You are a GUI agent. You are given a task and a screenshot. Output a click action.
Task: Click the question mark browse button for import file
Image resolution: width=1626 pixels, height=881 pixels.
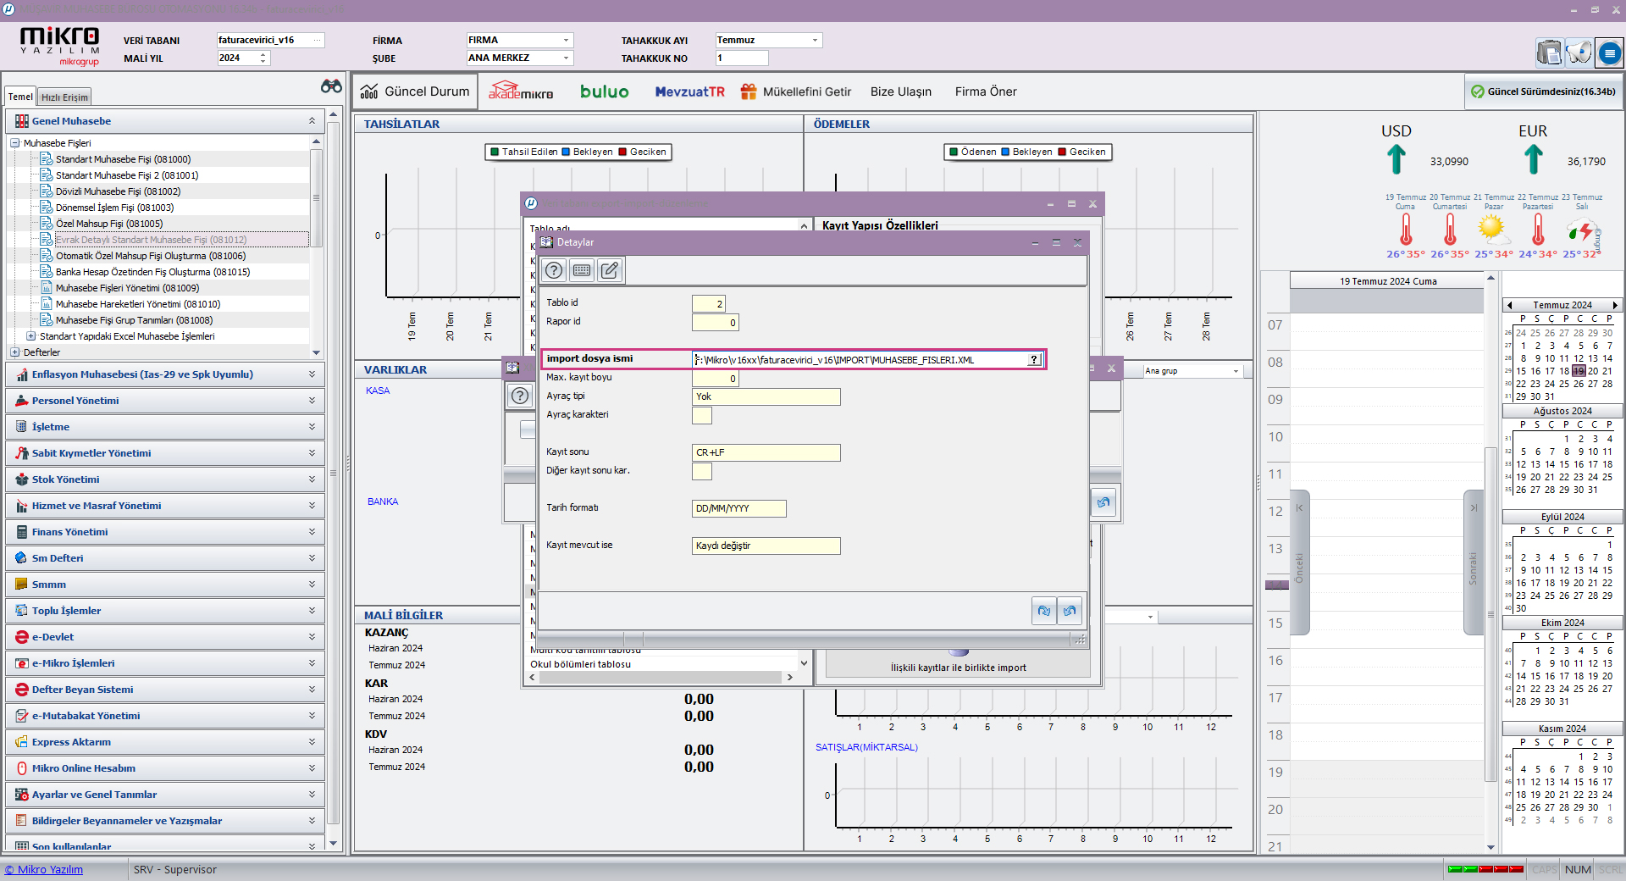1034,360
